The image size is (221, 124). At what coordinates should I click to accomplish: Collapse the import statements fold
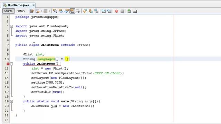[11, 26]
